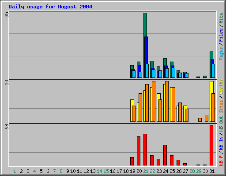
Task: Select day '27' on the x-axis
Action: coord(185,171)
